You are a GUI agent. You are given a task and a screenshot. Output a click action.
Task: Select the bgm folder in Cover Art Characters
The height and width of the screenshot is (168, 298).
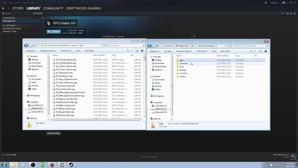[220, 60]
